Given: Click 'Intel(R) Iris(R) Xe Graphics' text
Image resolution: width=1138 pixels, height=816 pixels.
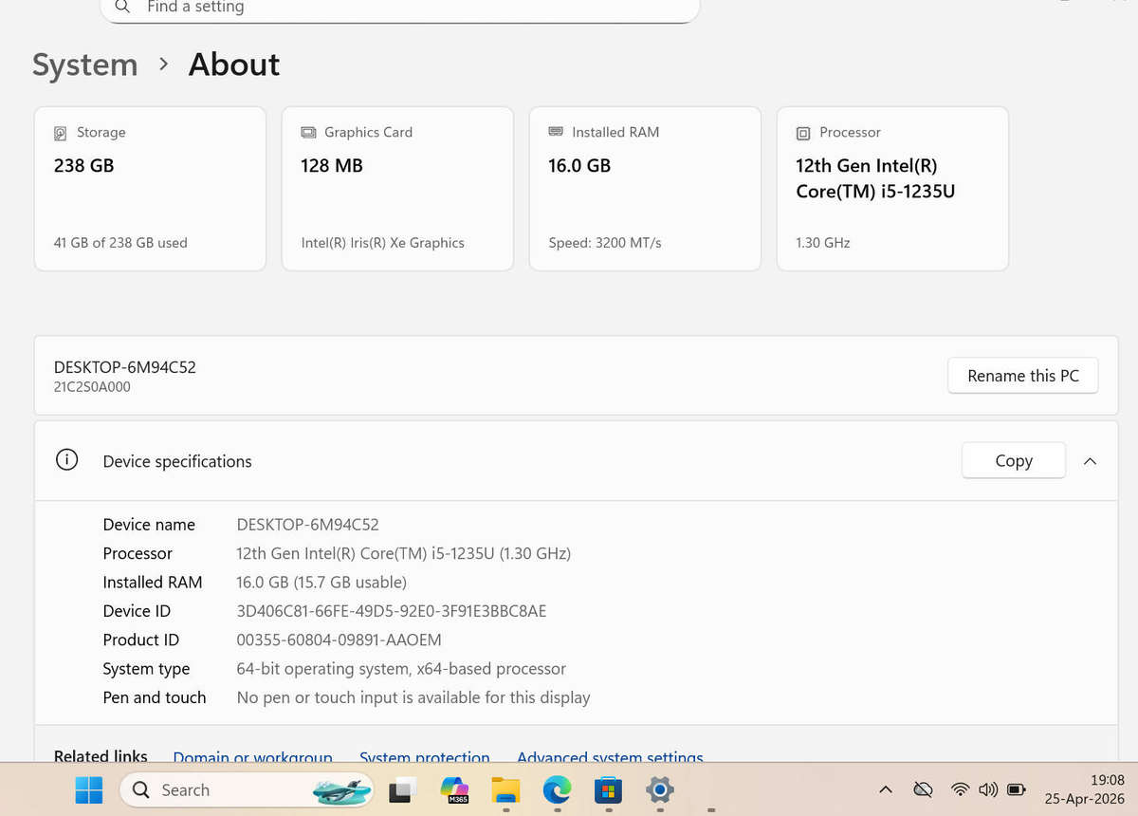Looking at the screenshot, I should click(x=383, y=243).
